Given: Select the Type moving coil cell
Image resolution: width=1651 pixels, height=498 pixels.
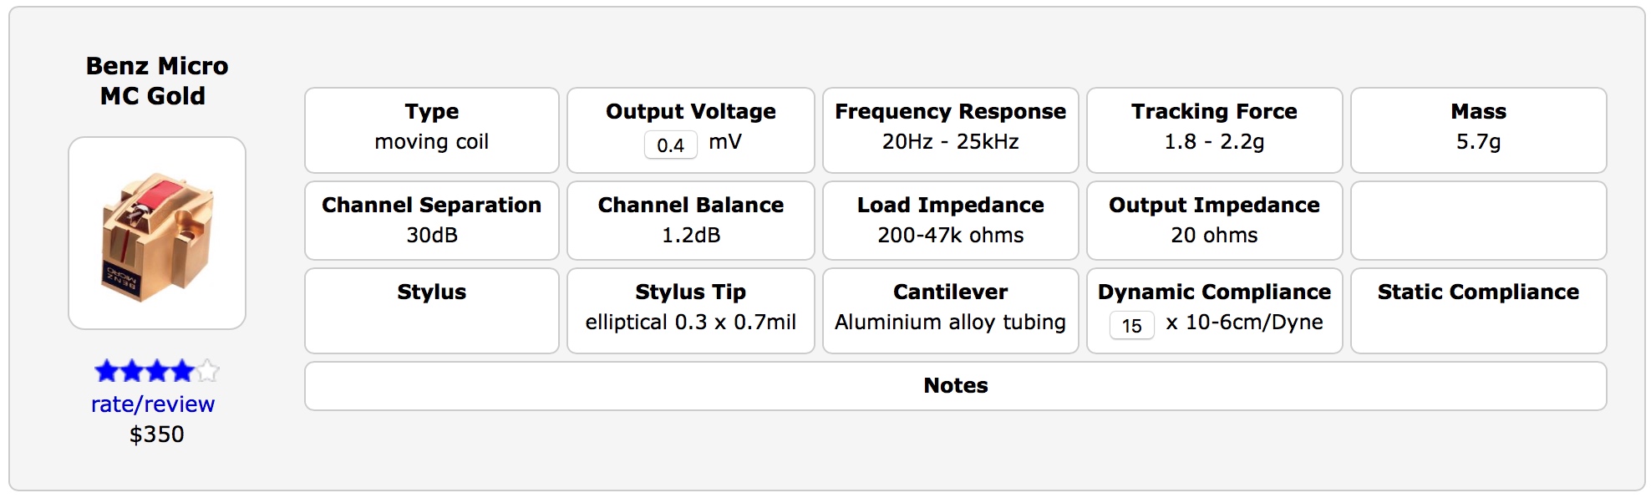Looking at the screenshot, I should point(431,130).
